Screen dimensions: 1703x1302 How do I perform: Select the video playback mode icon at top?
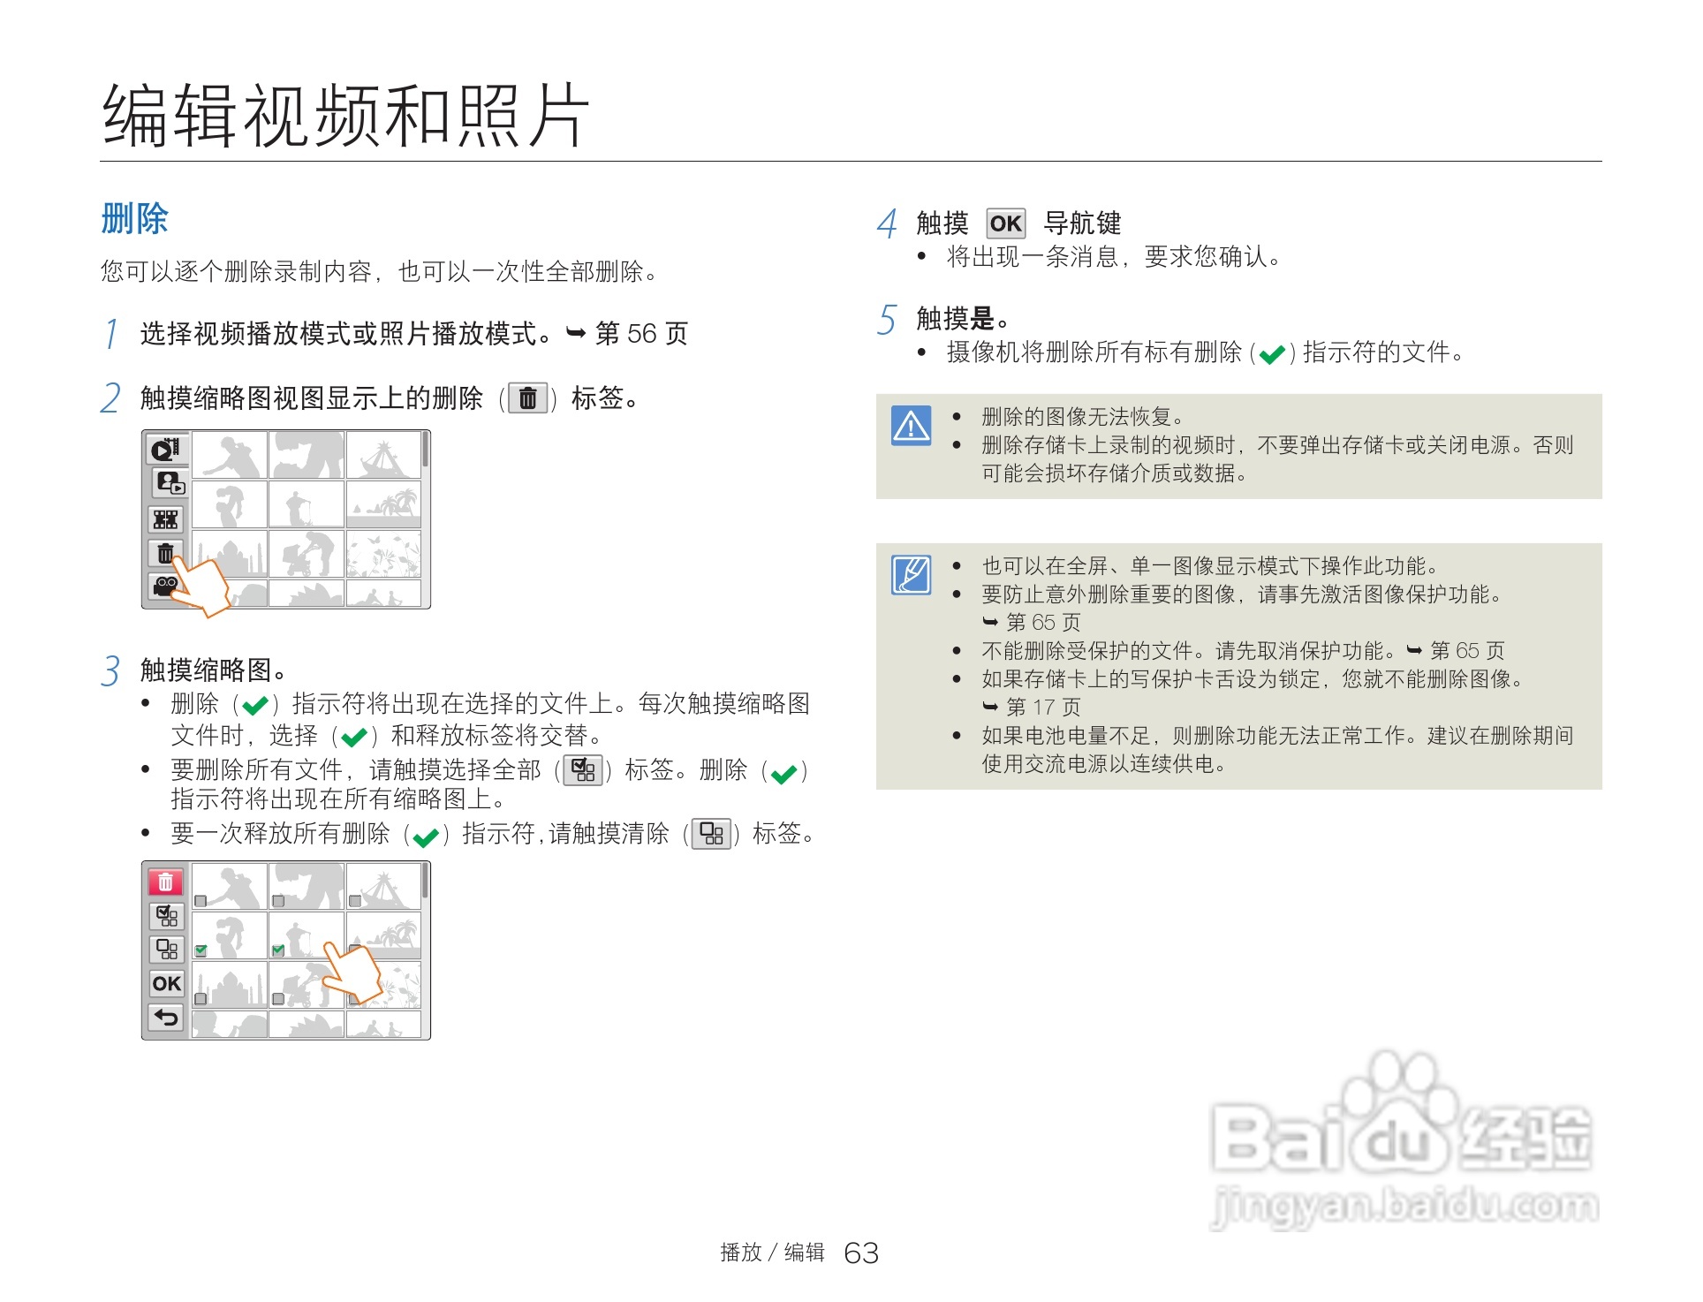click(167, 450)
